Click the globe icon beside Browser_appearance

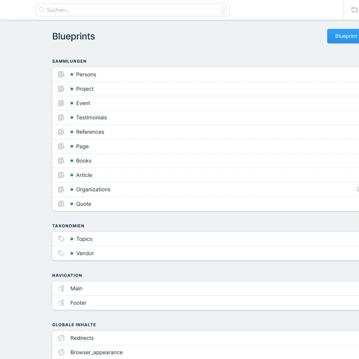coord(61,353)
